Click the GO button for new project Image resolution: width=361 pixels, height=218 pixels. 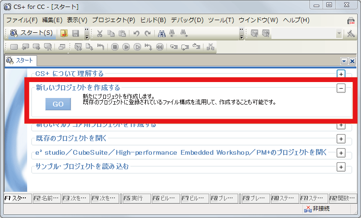pos(58,104)
